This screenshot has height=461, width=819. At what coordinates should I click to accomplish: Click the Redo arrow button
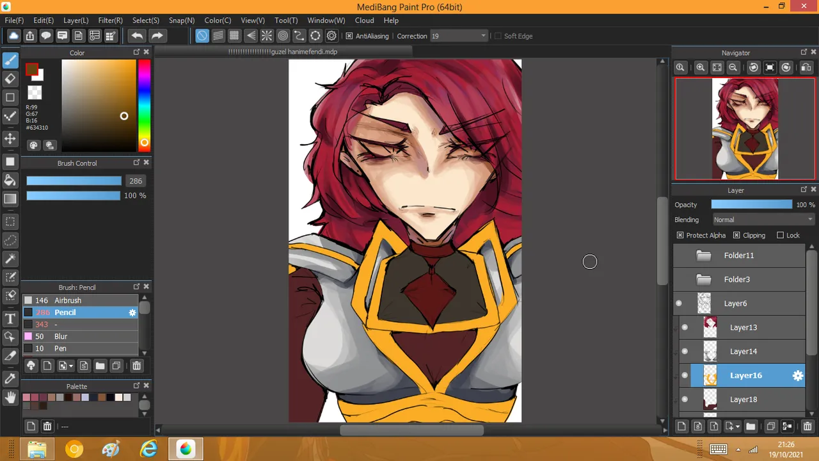[x=157, y=36]
